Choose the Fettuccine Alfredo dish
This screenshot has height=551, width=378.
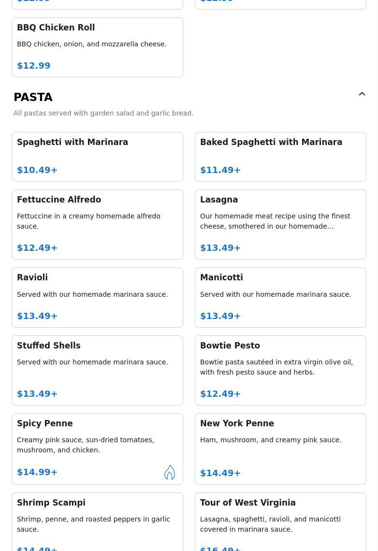pyautogui.click(x=97, y=224)
